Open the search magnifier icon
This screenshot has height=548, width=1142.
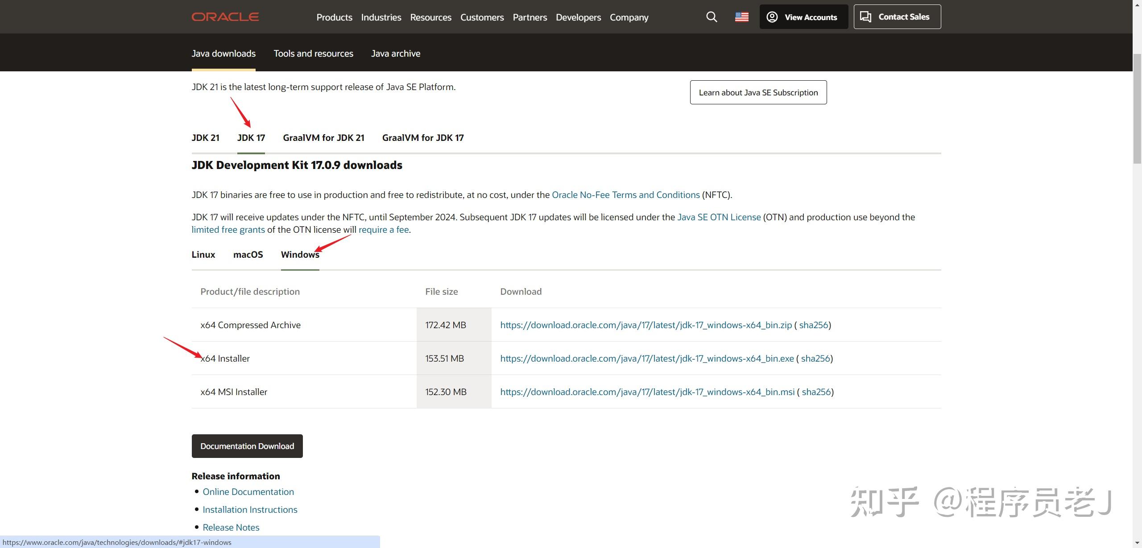point(712,17)
